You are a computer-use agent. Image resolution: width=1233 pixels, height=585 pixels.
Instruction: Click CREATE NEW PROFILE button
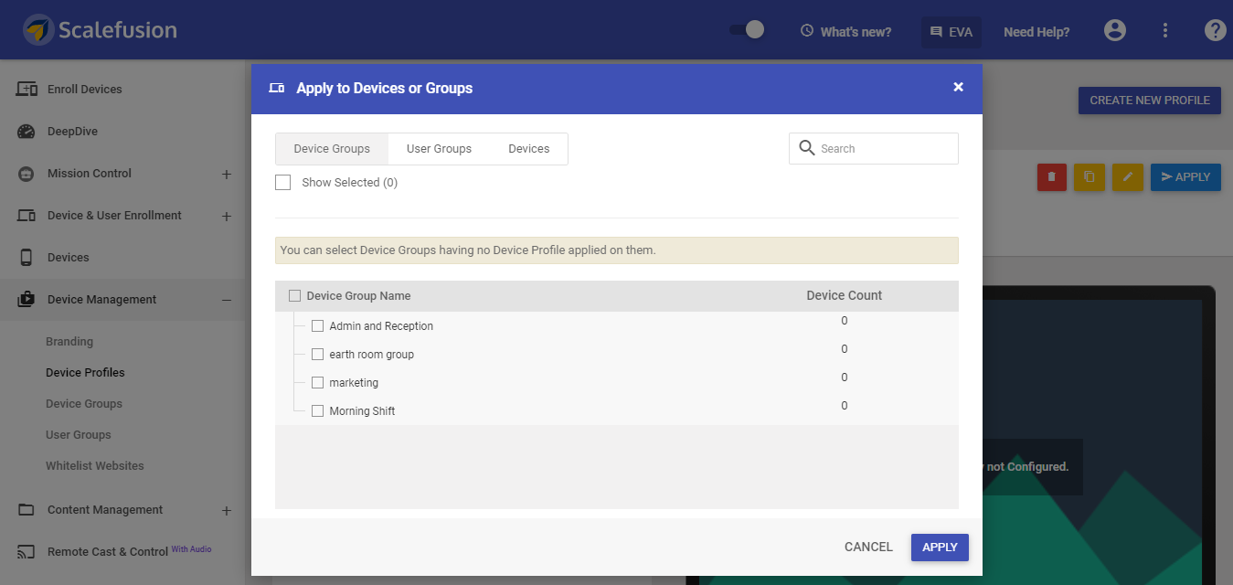click(x=1150, y=101)
